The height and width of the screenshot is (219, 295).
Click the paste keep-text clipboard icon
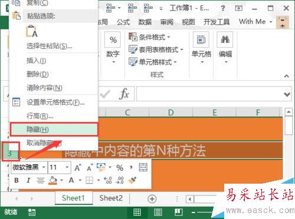[32, 31]
